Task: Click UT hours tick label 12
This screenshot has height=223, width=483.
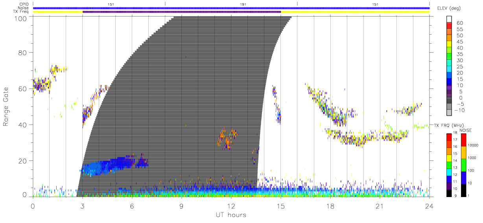Action: point(231,206)
